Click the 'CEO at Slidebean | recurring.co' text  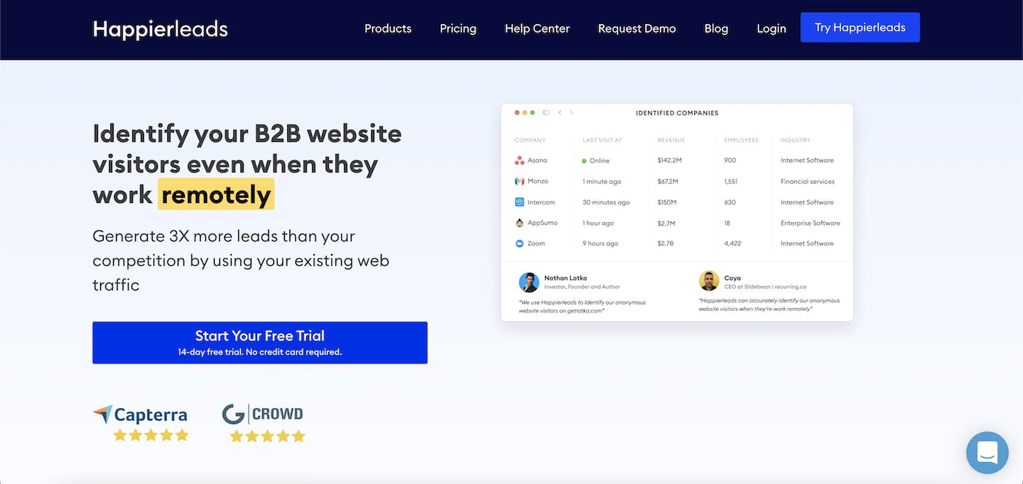tap(765, 287)
